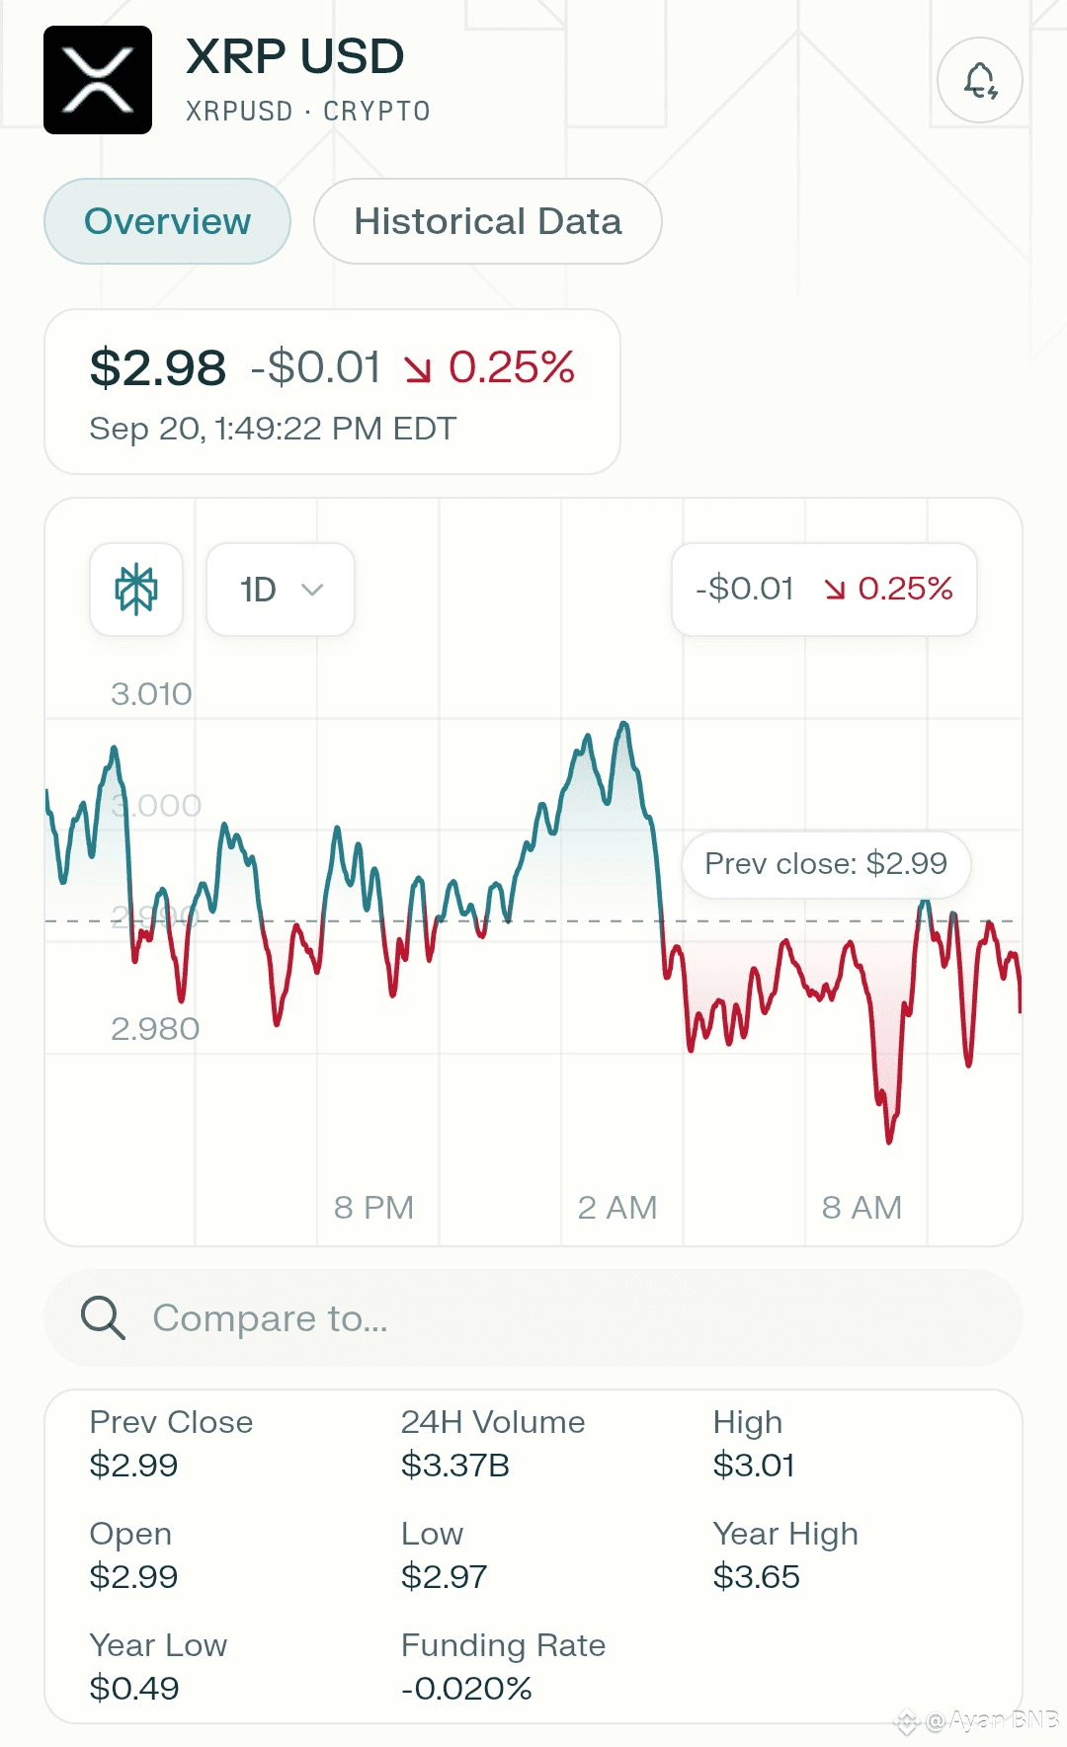Screen dimensions: 1067x1747
Task: Click the XRP logo icon
Action: click(98, 80)
